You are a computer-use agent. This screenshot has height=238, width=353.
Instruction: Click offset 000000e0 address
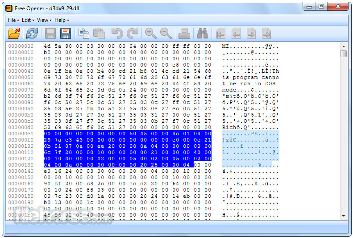point(21,134)
